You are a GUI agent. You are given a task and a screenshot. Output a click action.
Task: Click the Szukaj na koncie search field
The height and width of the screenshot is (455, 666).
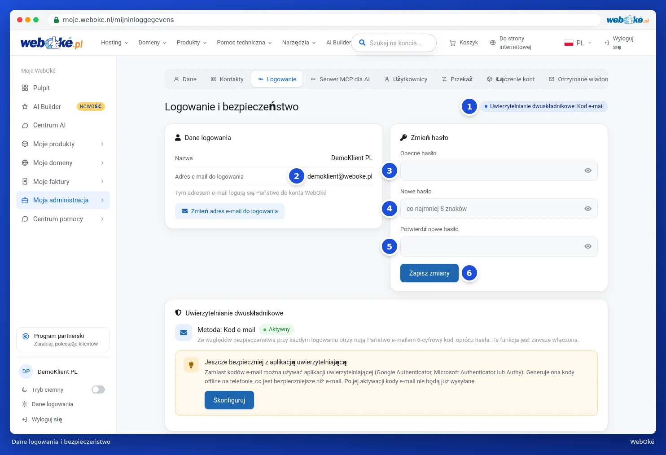394,43
